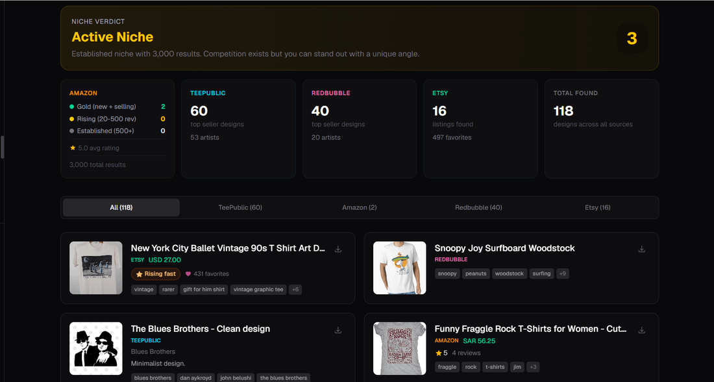Click the gift for him shirt tag

(x=204, y=290)
